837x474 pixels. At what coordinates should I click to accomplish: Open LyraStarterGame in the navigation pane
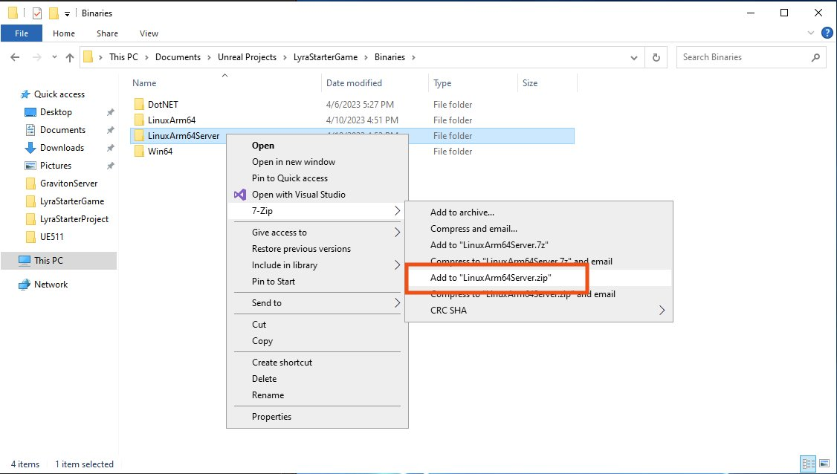pos(72,201)
